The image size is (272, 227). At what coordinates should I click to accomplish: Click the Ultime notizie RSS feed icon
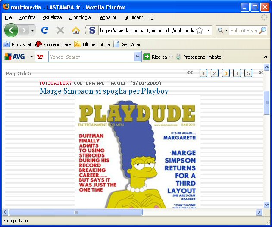point(77,44)
